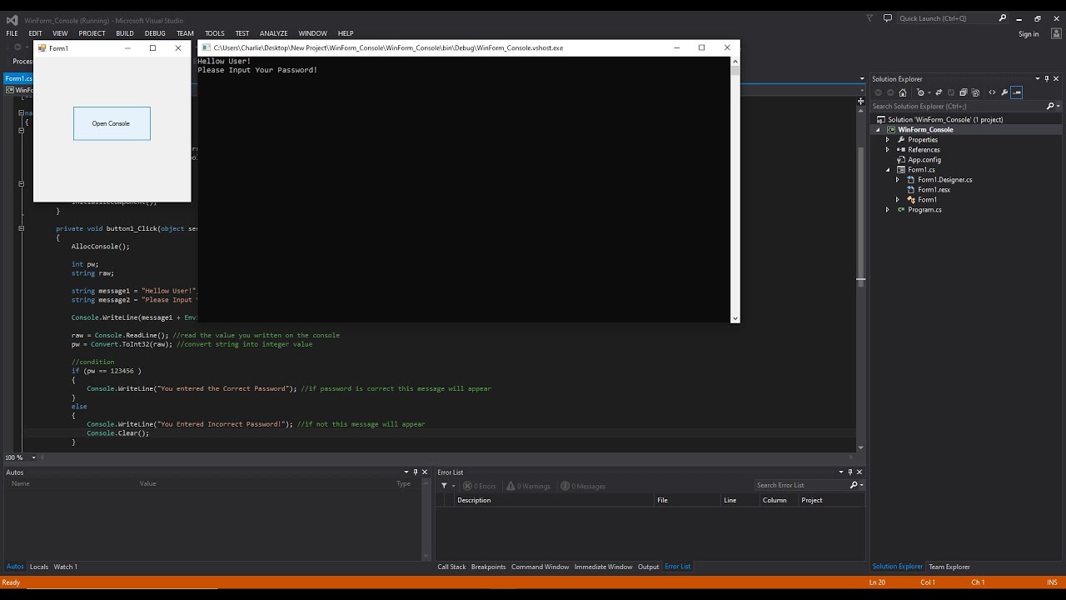Click the Visual Studio logo icon
Screen dimensions: 1066x600
click(x=12, y=19)
